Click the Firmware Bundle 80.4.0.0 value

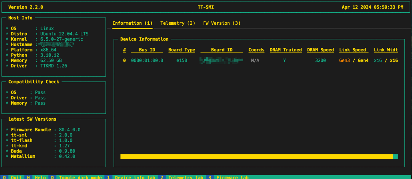(70, 130)
